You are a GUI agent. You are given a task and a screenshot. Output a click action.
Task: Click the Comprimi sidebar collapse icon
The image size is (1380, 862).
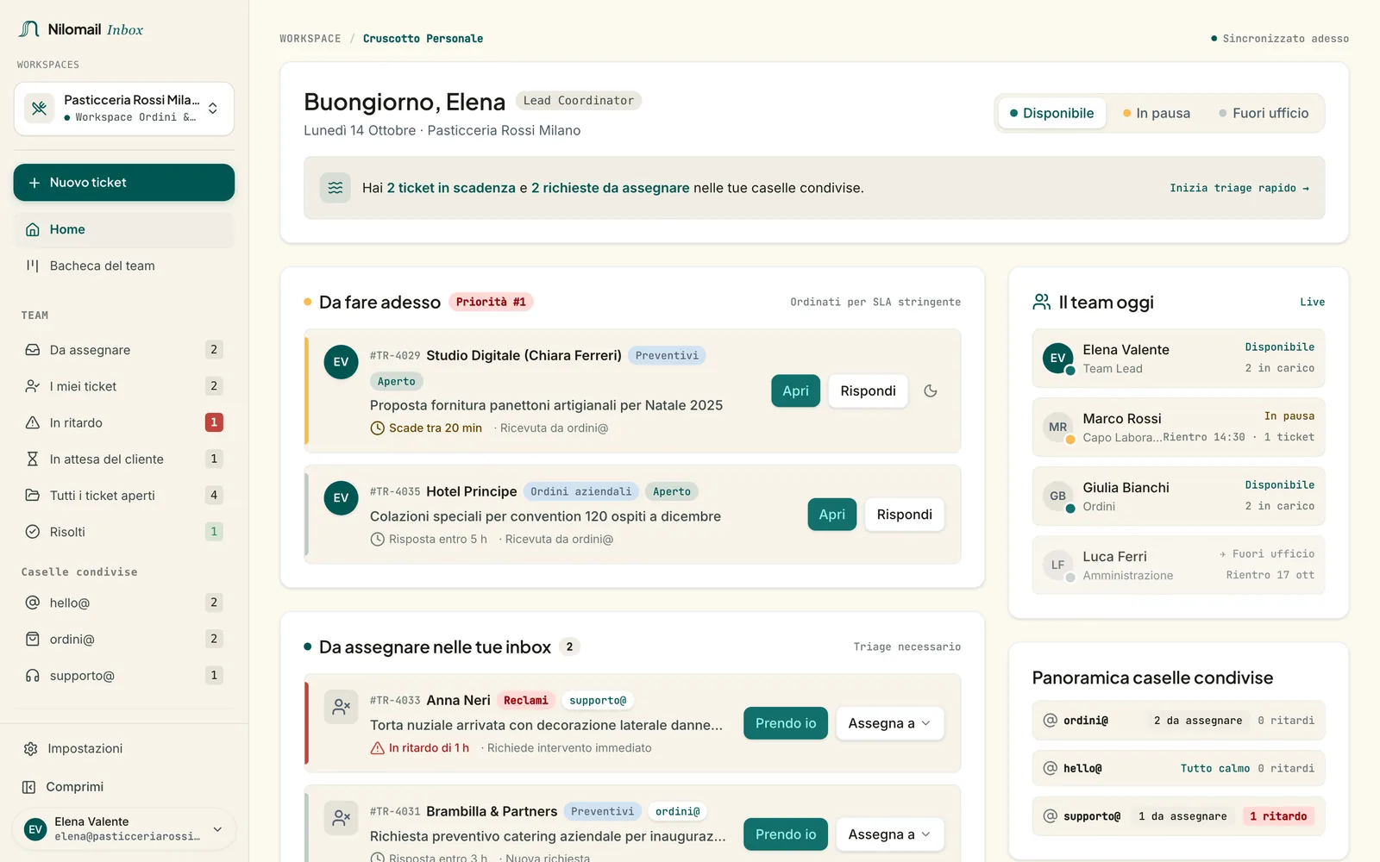[29, 787]
